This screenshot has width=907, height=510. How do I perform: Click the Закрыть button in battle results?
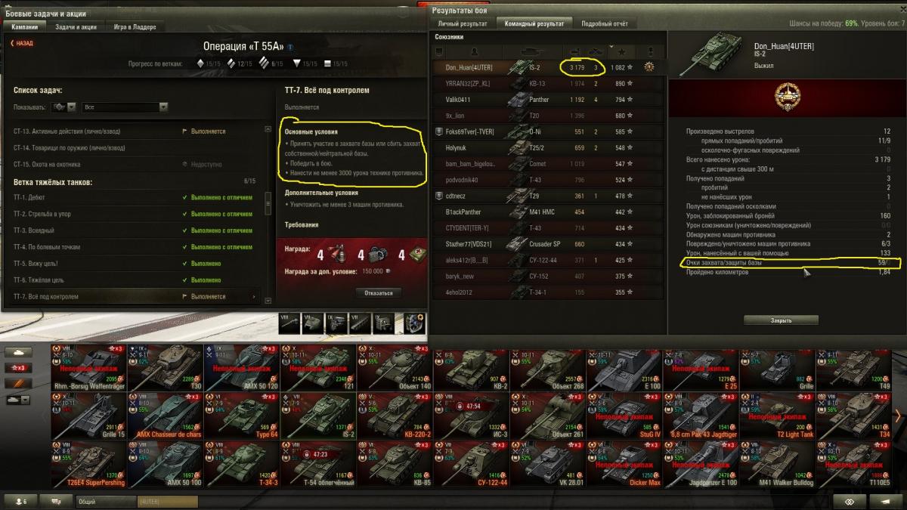click(781, 320)
